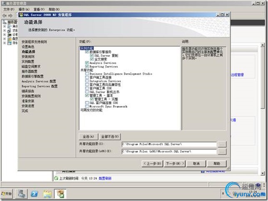This screenshot has width=268, height=201.
Task: Uncheck 全文搜索 feature
Action: click(92, 59)
